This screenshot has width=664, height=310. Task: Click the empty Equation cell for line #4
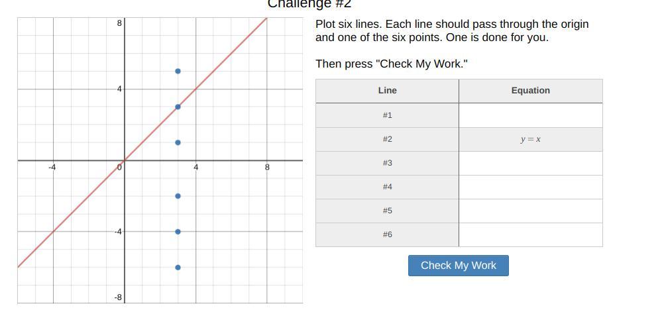(x=530, y=187)
